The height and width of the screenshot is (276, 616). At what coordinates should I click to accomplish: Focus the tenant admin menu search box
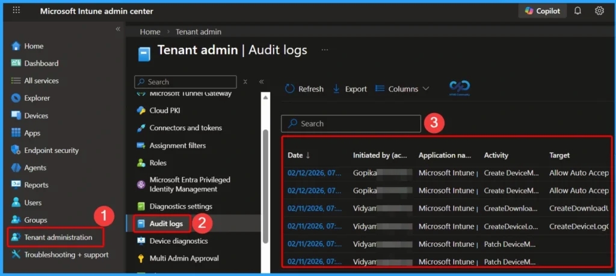pos(185,82)
